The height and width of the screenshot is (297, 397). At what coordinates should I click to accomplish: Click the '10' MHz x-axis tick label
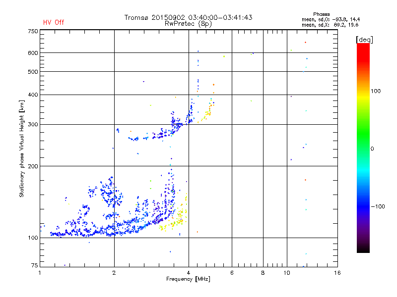(287, 273)
